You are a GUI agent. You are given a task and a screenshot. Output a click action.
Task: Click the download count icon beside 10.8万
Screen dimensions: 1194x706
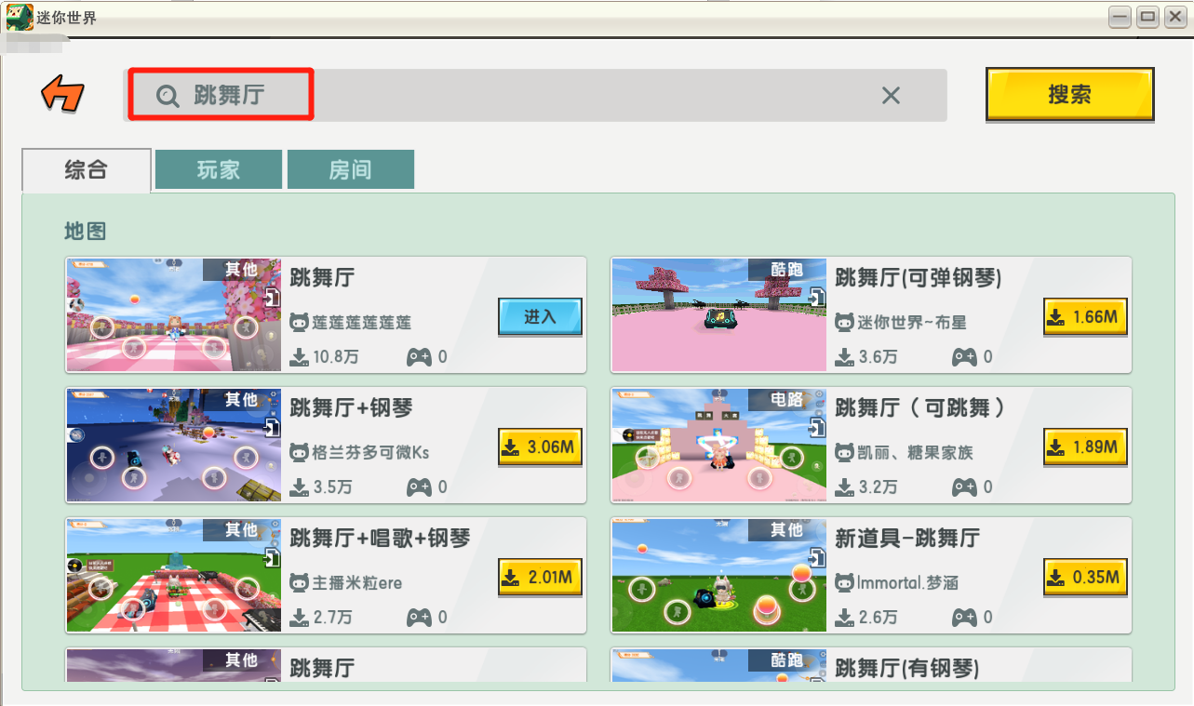pyautogui.click(x=300, y=356)
